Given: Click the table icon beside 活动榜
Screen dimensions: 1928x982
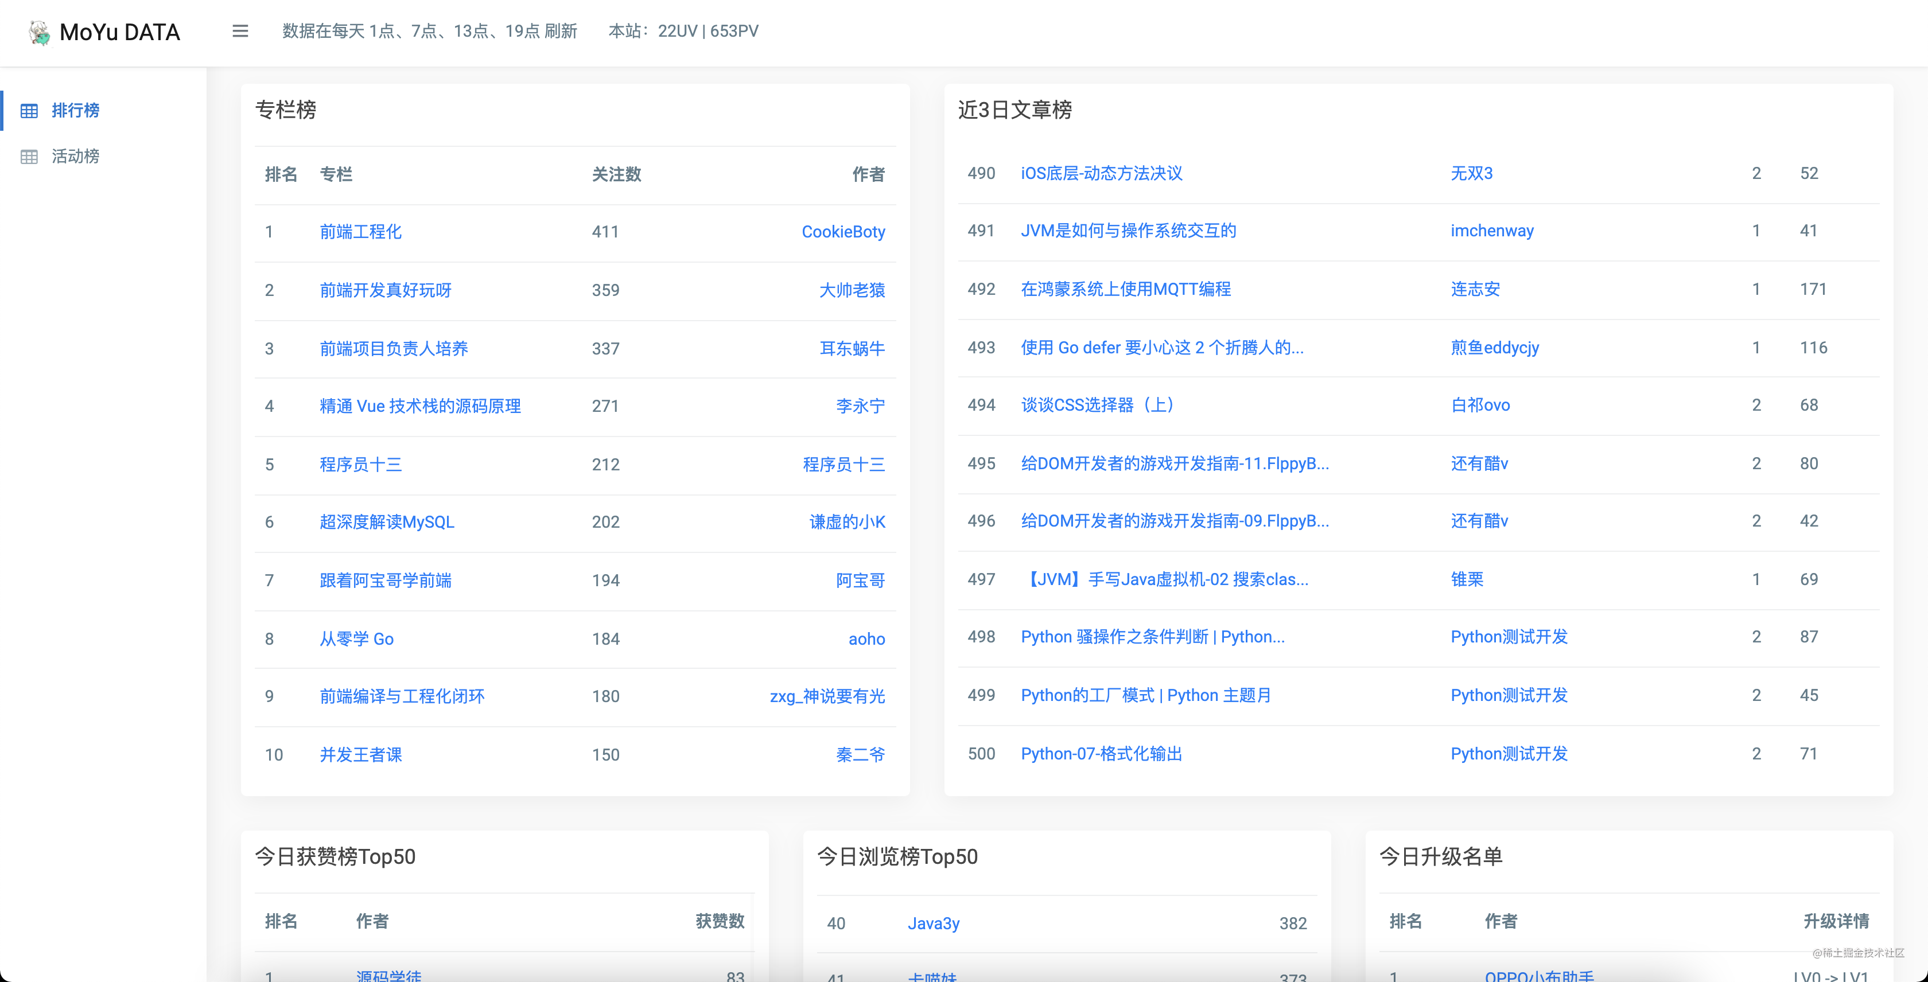Looking at the screenshot, I should tap(29, 157).
